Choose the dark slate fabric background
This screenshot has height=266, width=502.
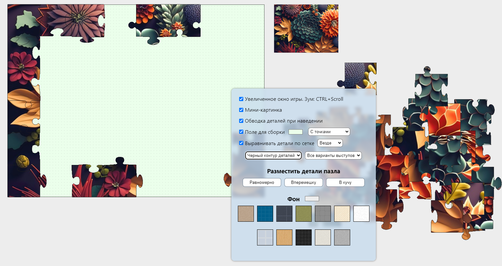(284, 214)
